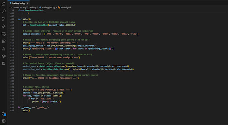Click the Display final status comment
Image resolution: width=228 pixels, height=125 pixels.
[x=36, y=87]
